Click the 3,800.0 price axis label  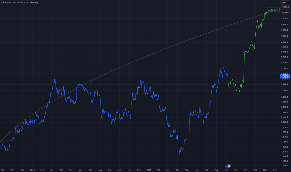click(x=285, y=84)
